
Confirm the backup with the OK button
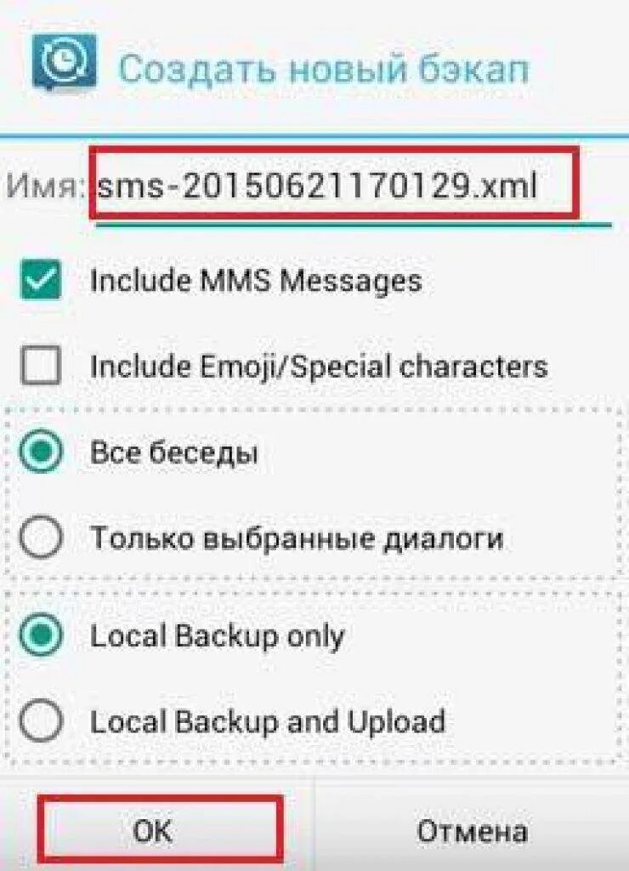point(160,829)
